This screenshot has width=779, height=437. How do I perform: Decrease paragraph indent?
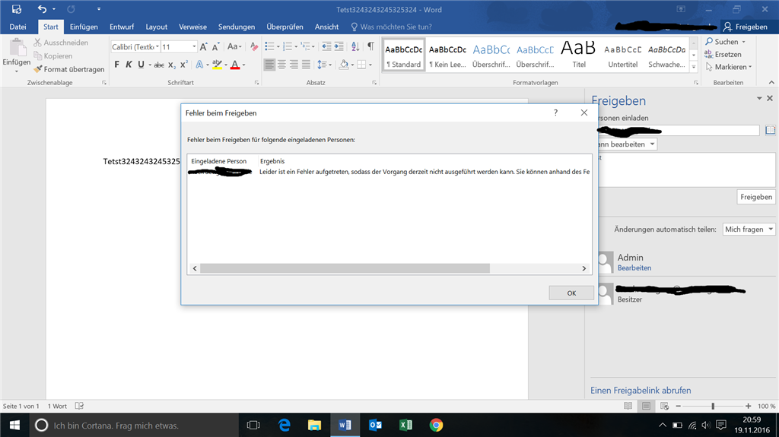point(326,46)
